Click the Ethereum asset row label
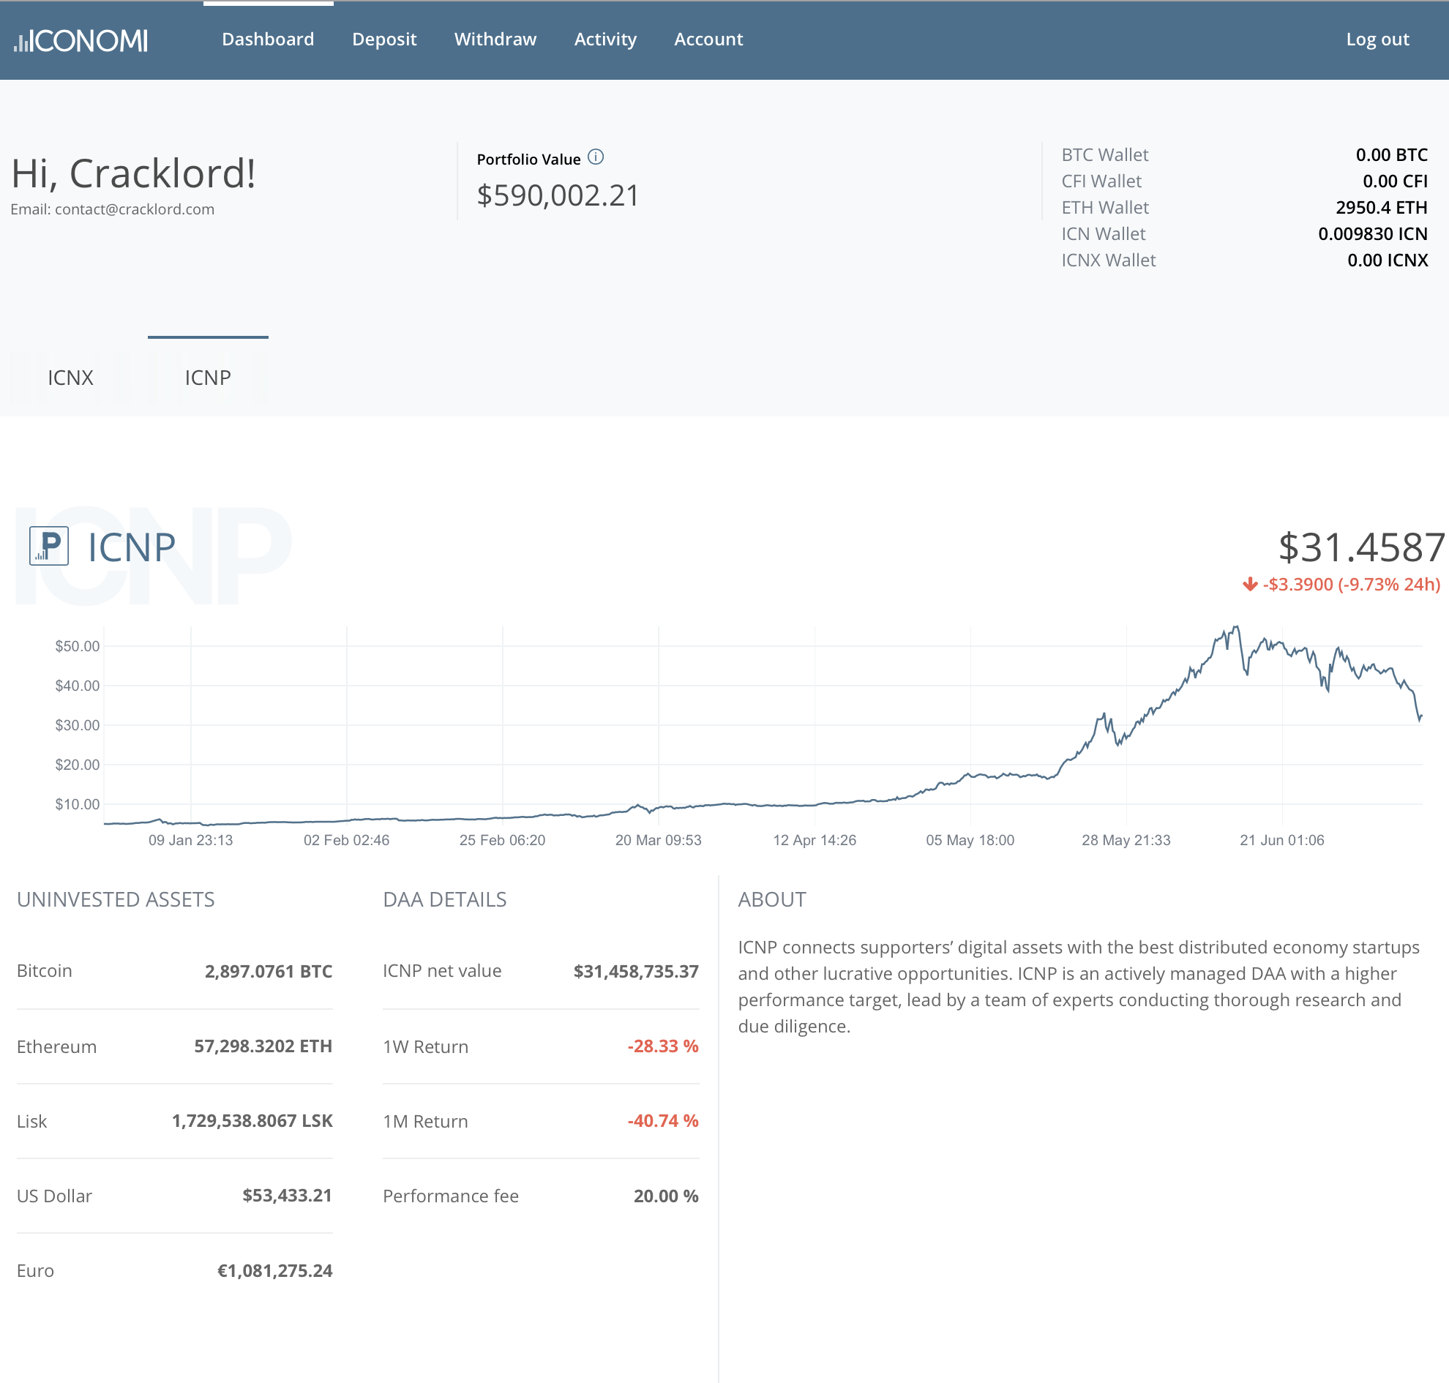 (x=57, y=1046)
